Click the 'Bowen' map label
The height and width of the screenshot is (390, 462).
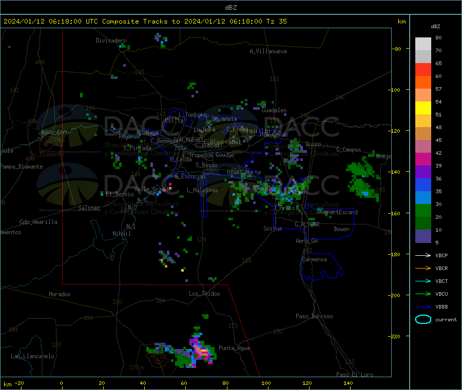341,229
